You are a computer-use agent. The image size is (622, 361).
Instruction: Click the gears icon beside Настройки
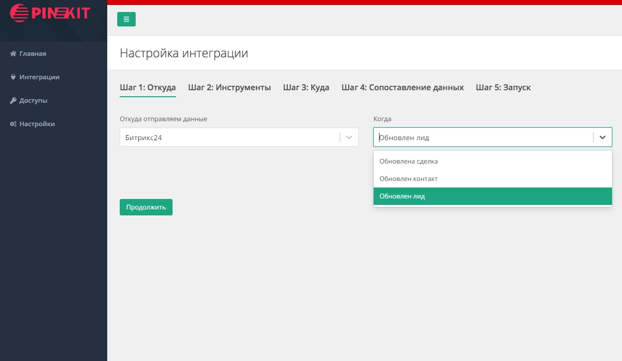tap(13, 124)
